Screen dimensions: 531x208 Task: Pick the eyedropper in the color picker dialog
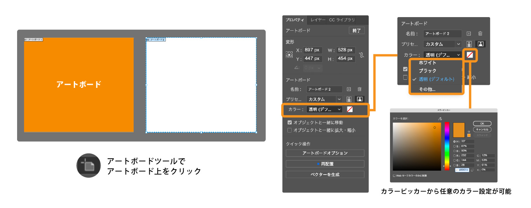440,119
